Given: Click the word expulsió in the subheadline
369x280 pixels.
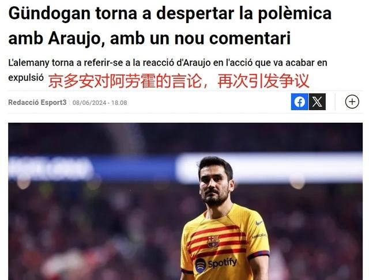Looking at the screenshot, I should pos(26,78).
